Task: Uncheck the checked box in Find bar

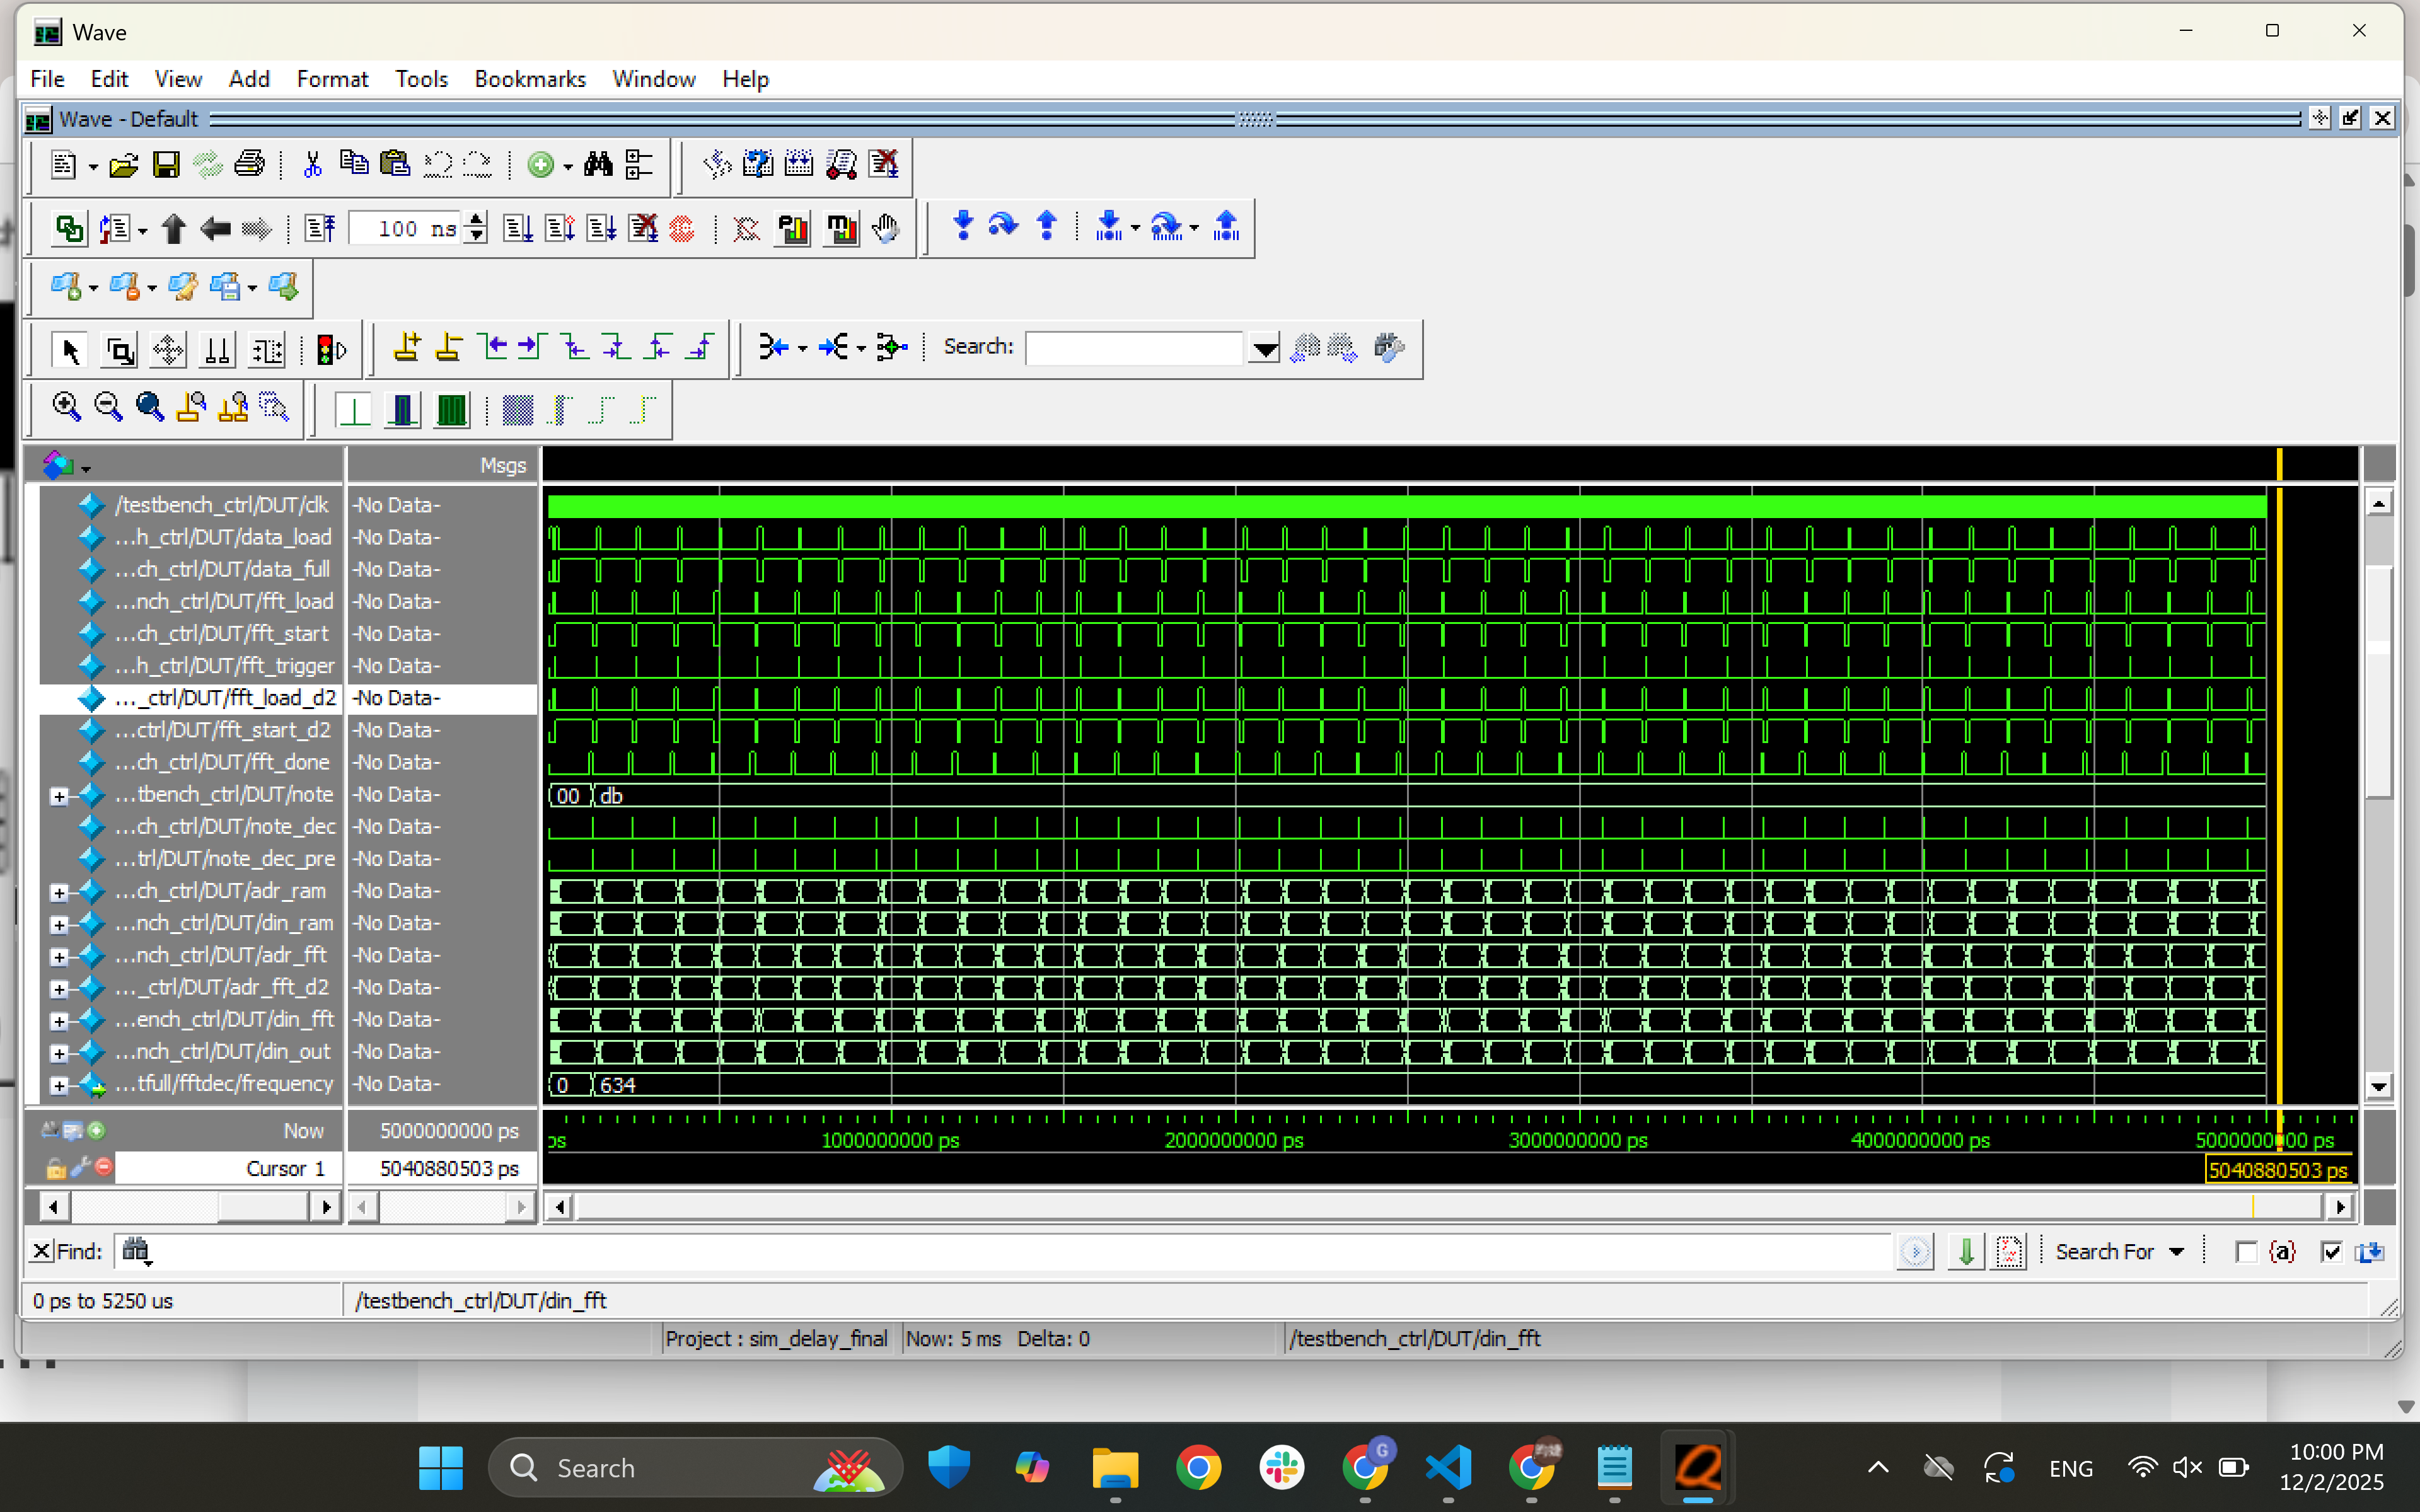Action: [2331, 1252]
